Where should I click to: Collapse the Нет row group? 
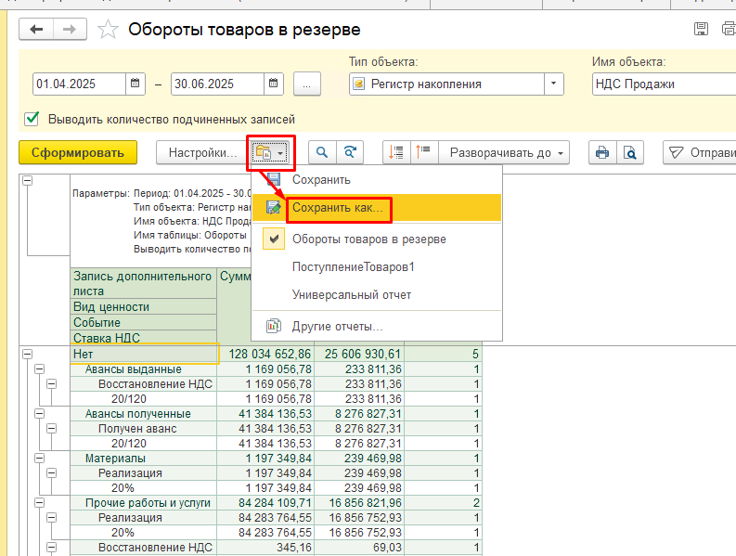pos(28,355)
